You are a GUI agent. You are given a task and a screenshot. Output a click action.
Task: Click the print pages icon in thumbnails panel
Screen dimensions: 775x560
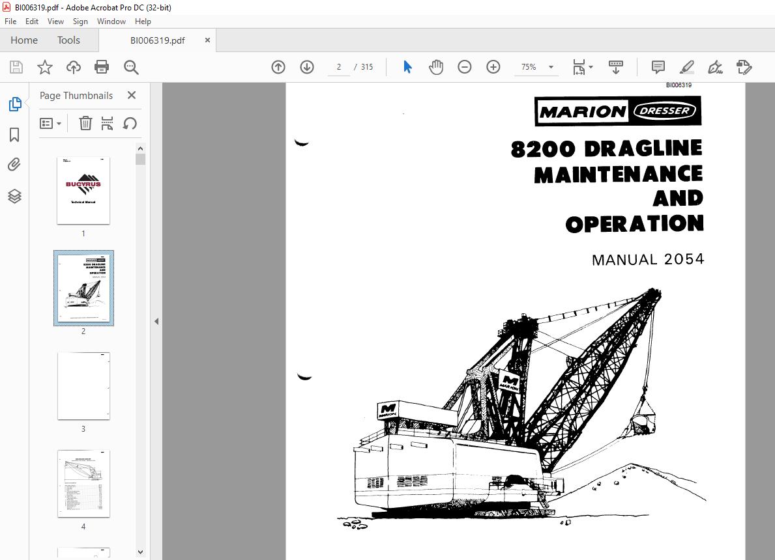tap(108, 124)
